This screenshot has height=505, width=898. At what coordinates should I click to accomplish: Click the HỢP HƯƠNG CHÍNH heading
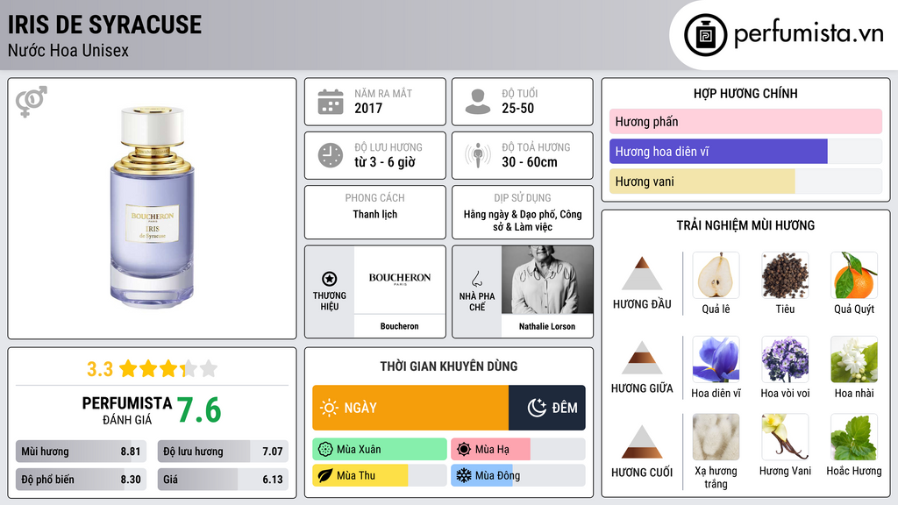click(x=745, y=93)
